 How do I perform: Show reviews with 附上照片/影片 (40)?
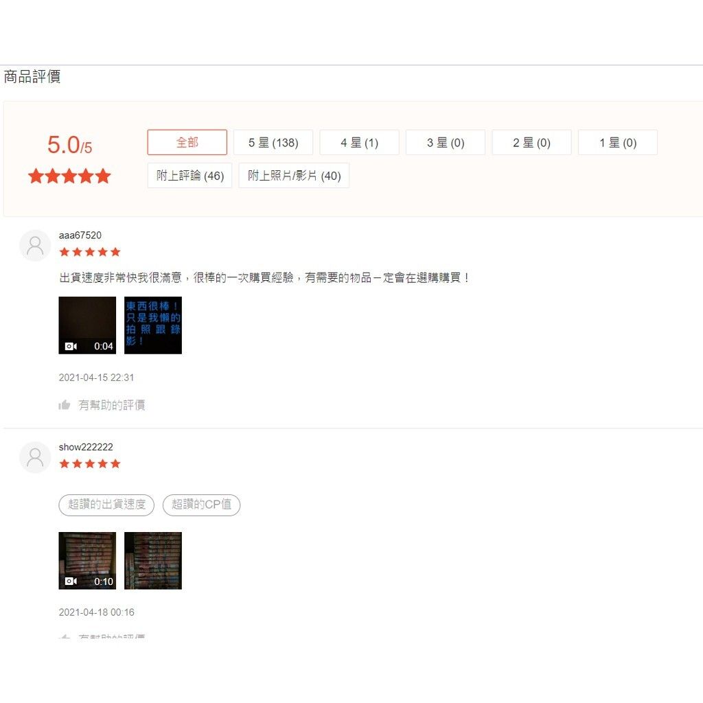click(x=294, y=175)
